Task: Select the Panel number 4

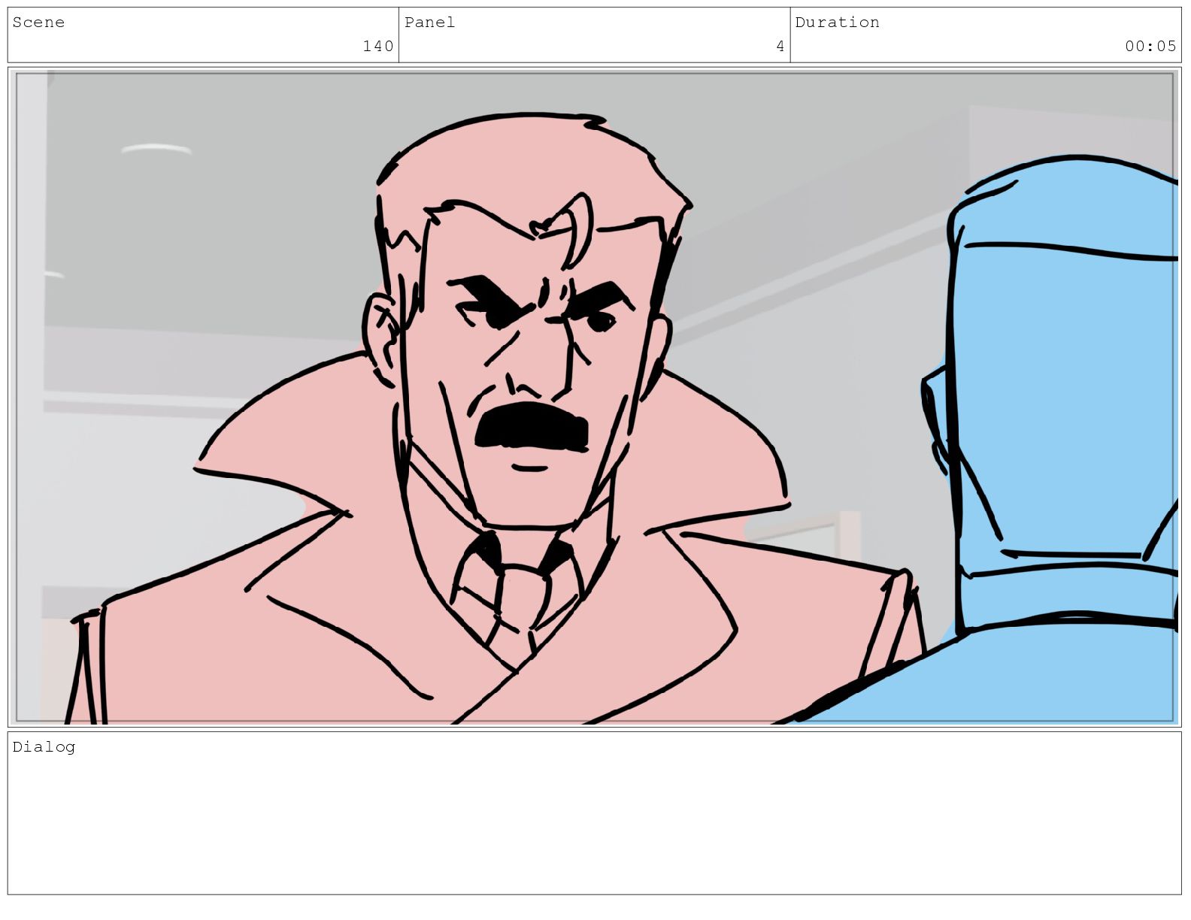Action: pyautogui.click(x=780, y=47)
